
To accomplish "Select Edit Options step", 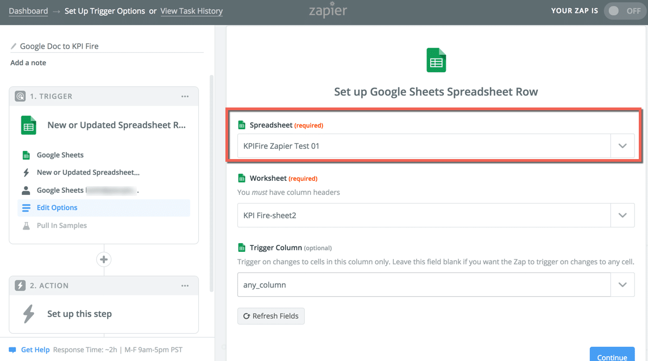I will (103, 208).
